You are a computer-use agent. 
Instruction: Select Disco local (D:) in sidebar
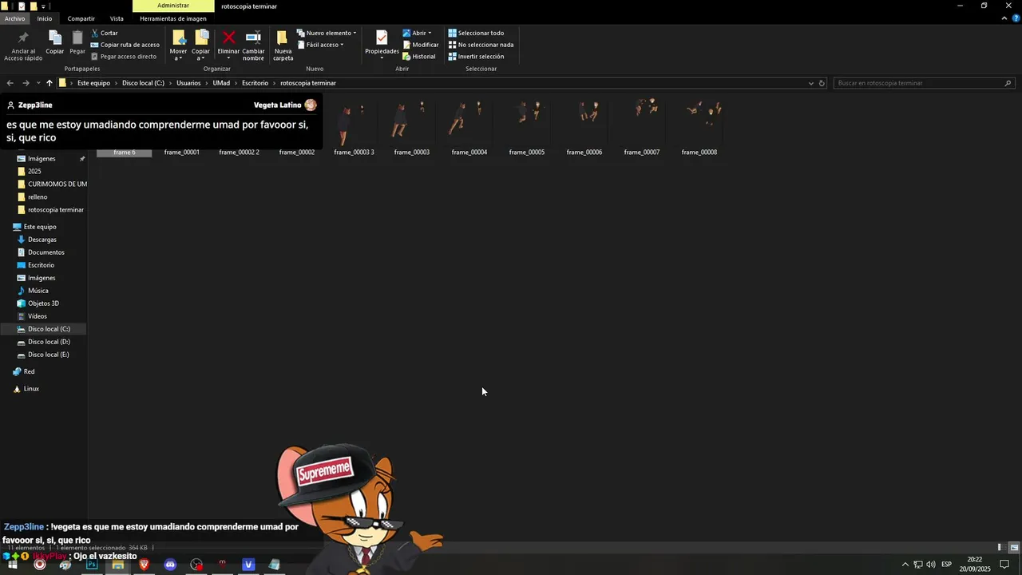(x=49, y=342)
